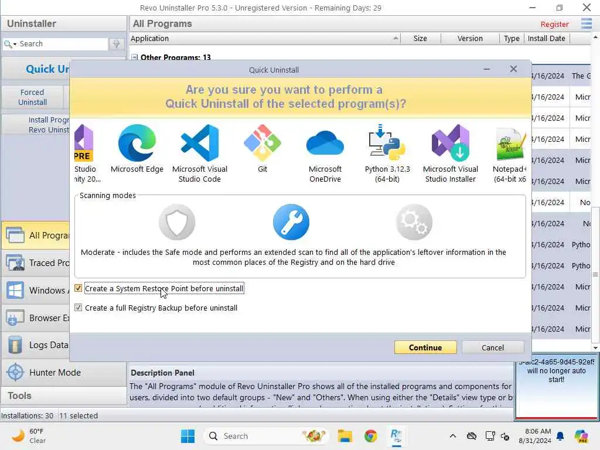Sort by the Application column header
600x450 pixels.
[265, 38]
